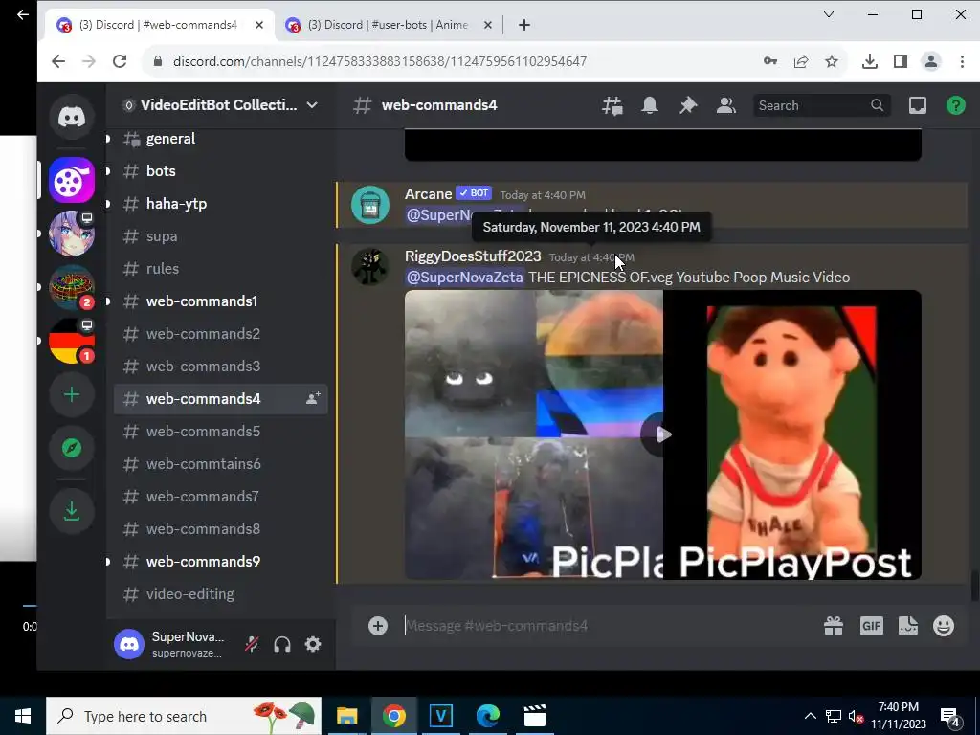Open the general channel
Viewport: 980px width, 735px height.
(221, 139)
